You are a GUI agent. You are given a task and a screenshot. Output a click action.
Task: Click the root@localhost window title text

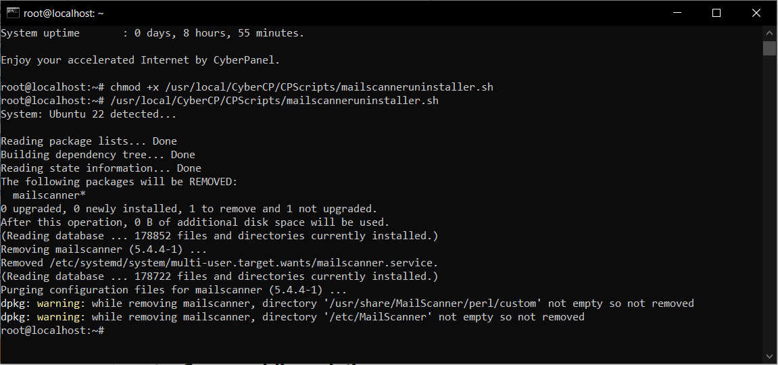click(64, 13)
